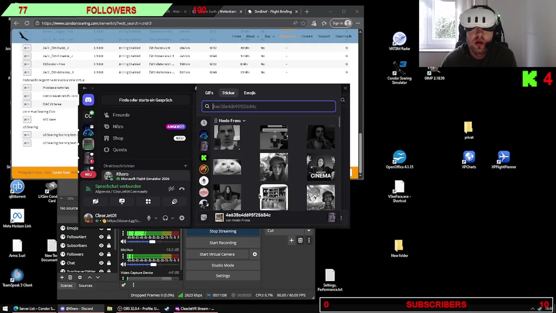Add a transition with plus icon

point(291,240)
